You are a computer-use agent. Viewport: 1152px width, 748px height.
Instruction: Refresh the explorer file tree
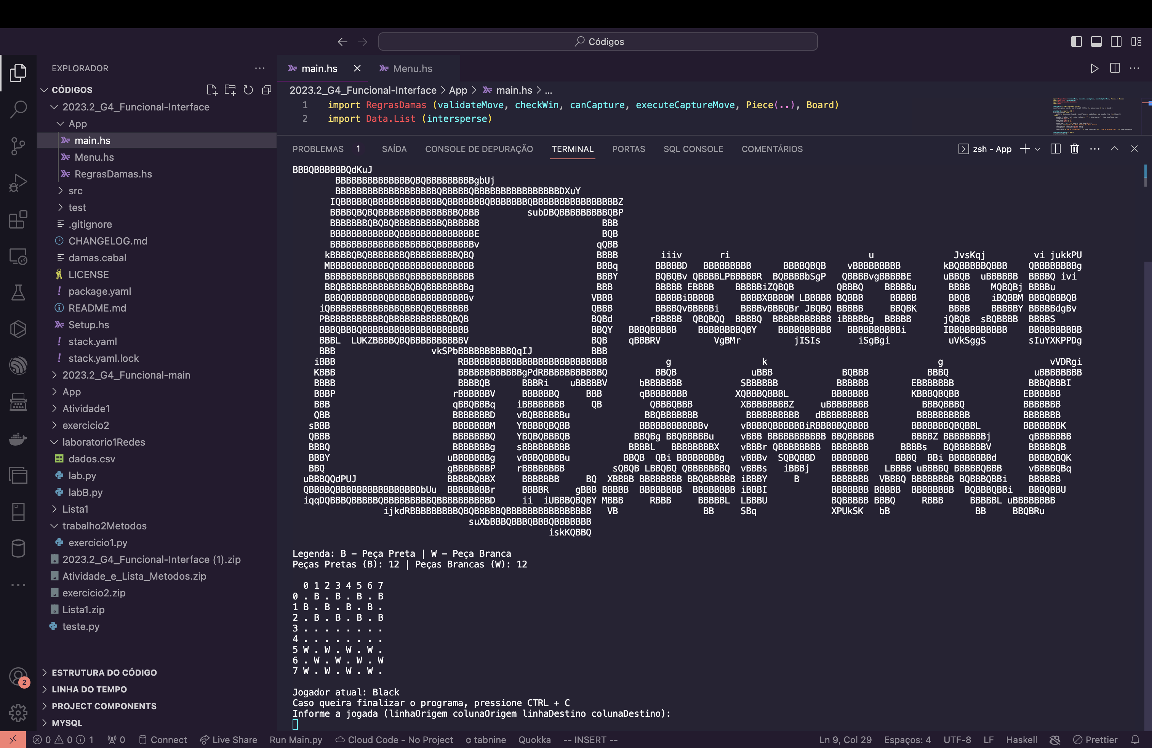(248, 90)
